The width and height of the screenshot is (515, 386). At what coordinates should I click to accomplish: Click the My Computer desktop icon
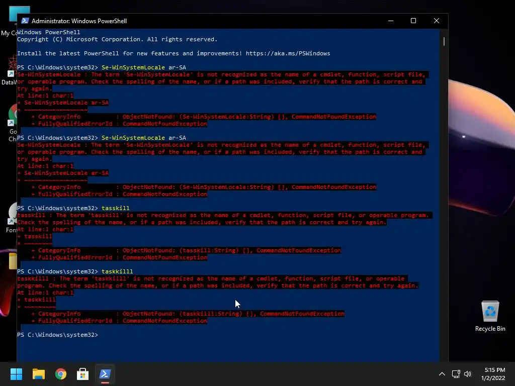(9, 21)
